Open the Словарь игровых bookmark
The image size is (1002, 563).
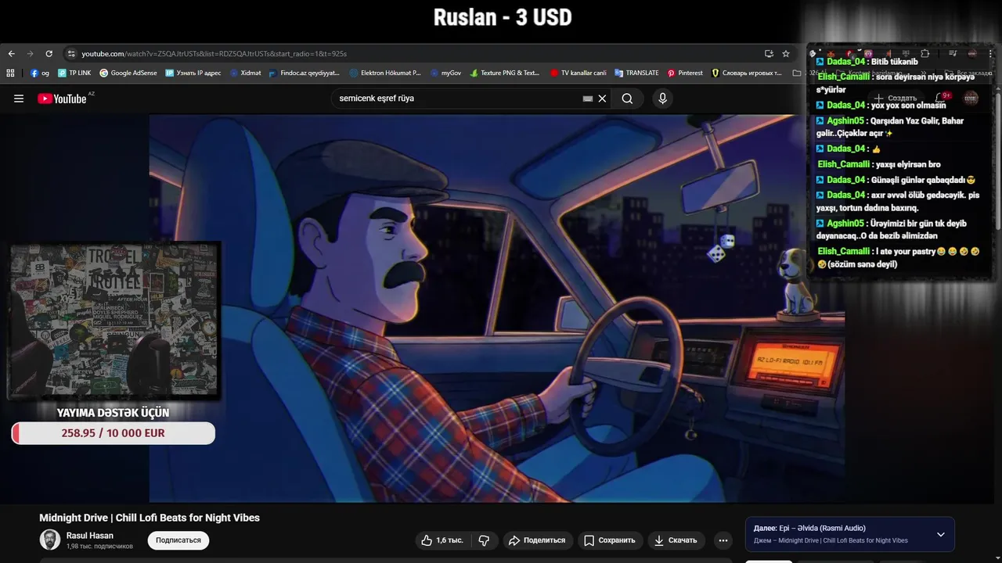(x=747, y=73)
